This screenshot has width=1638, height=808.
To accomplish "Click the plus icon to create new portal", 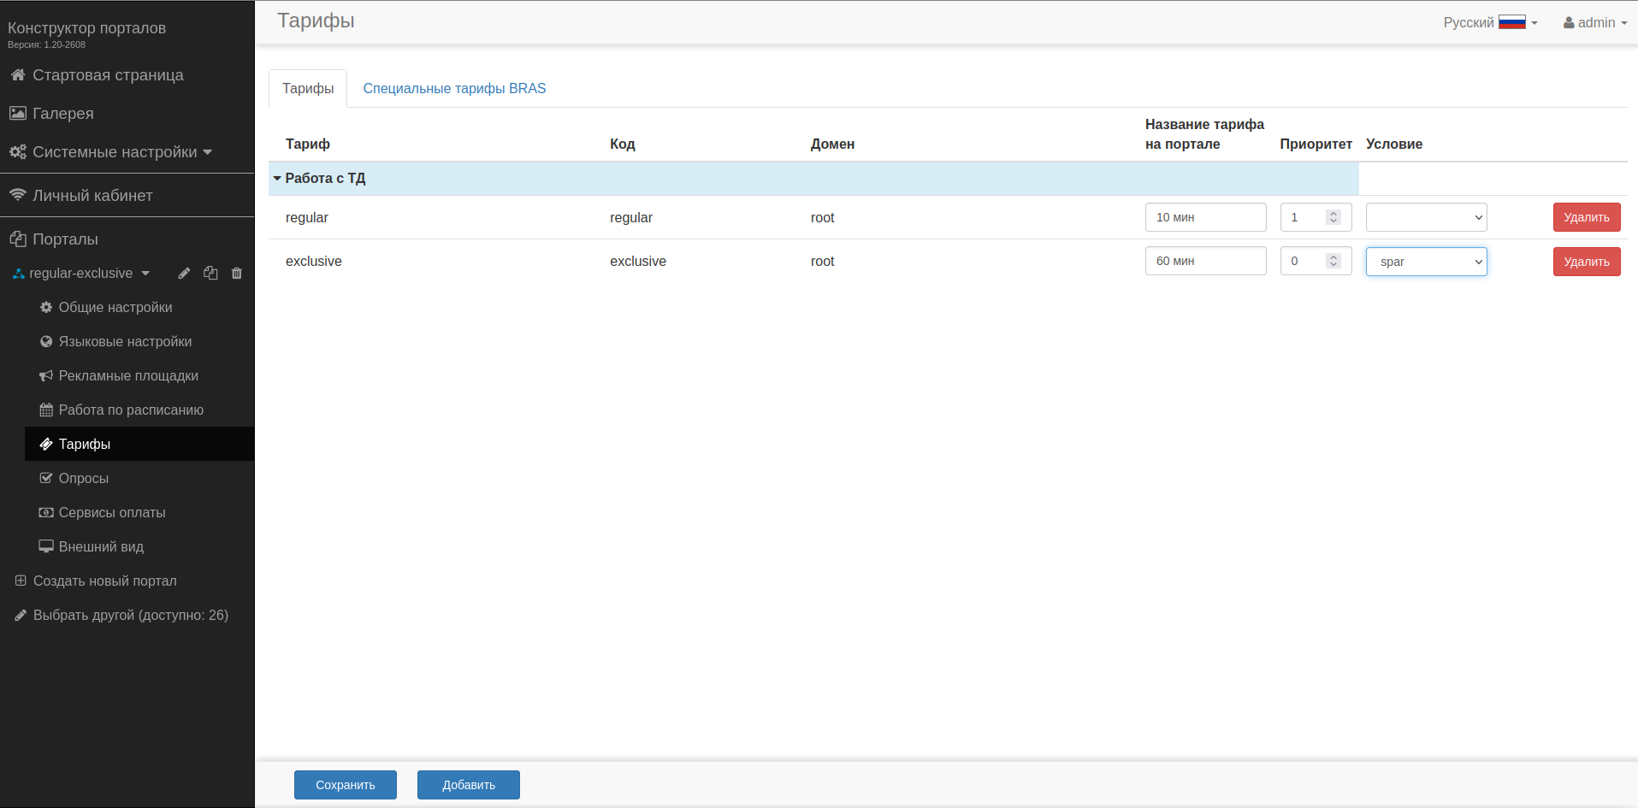I will click(21, 581).
